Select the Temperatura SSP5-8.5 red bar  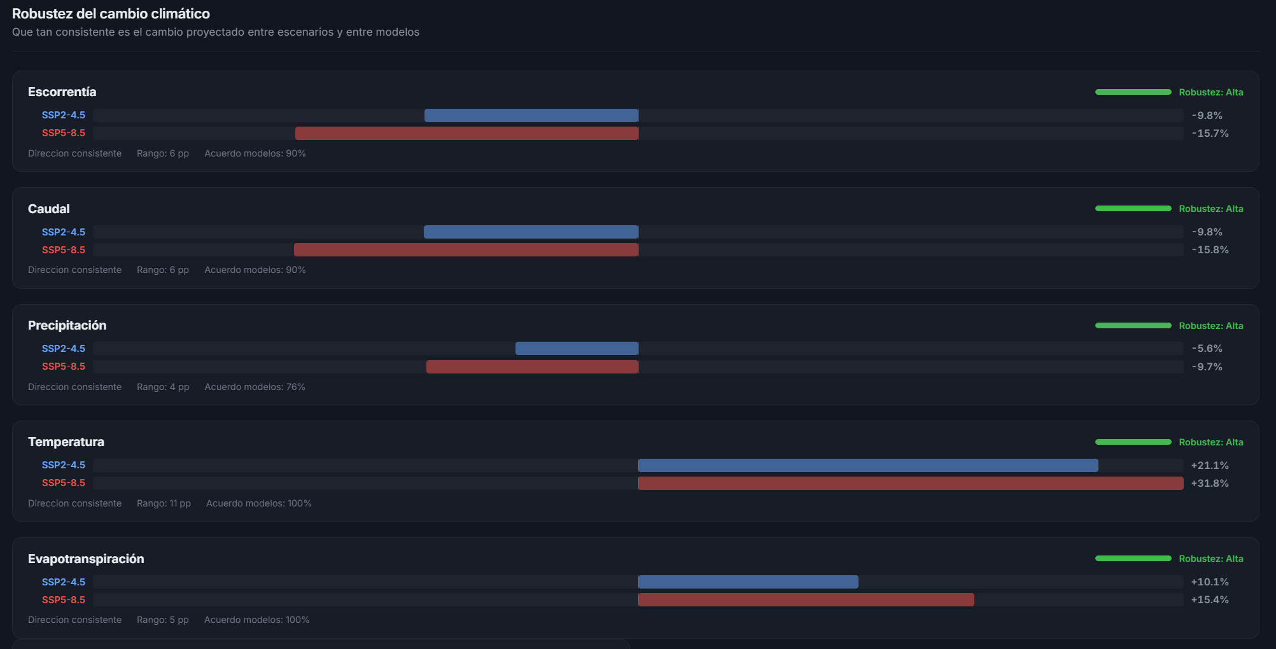pos(911,483)
